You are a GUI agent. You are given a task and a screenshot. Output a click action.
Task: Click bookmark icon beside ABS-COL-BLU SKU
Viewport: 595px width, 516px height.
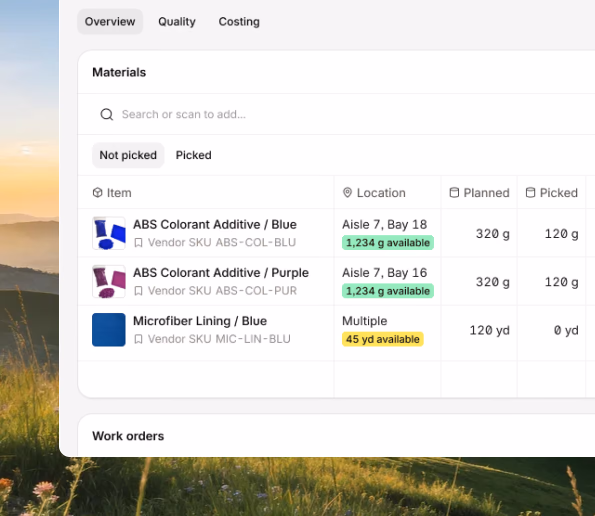tap(138, 242)
